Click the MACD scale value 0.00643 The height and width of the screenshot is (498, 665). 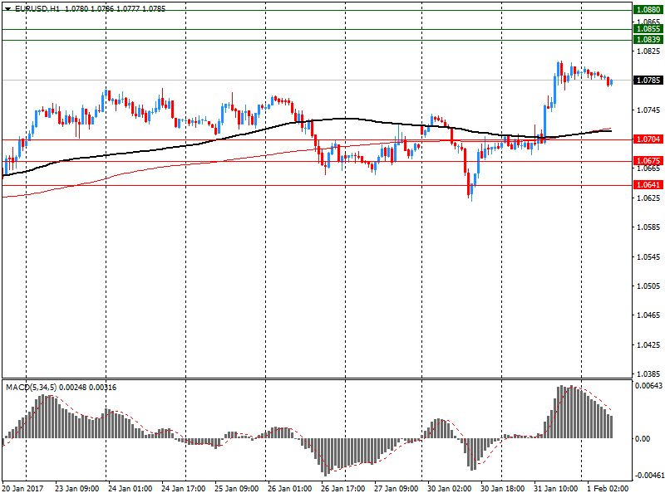click(648, 386)
